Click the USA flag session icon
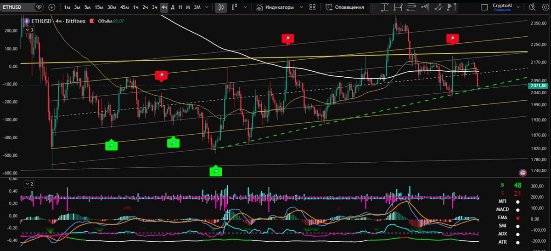Viewport: 551px width, 251px height. 523,173
